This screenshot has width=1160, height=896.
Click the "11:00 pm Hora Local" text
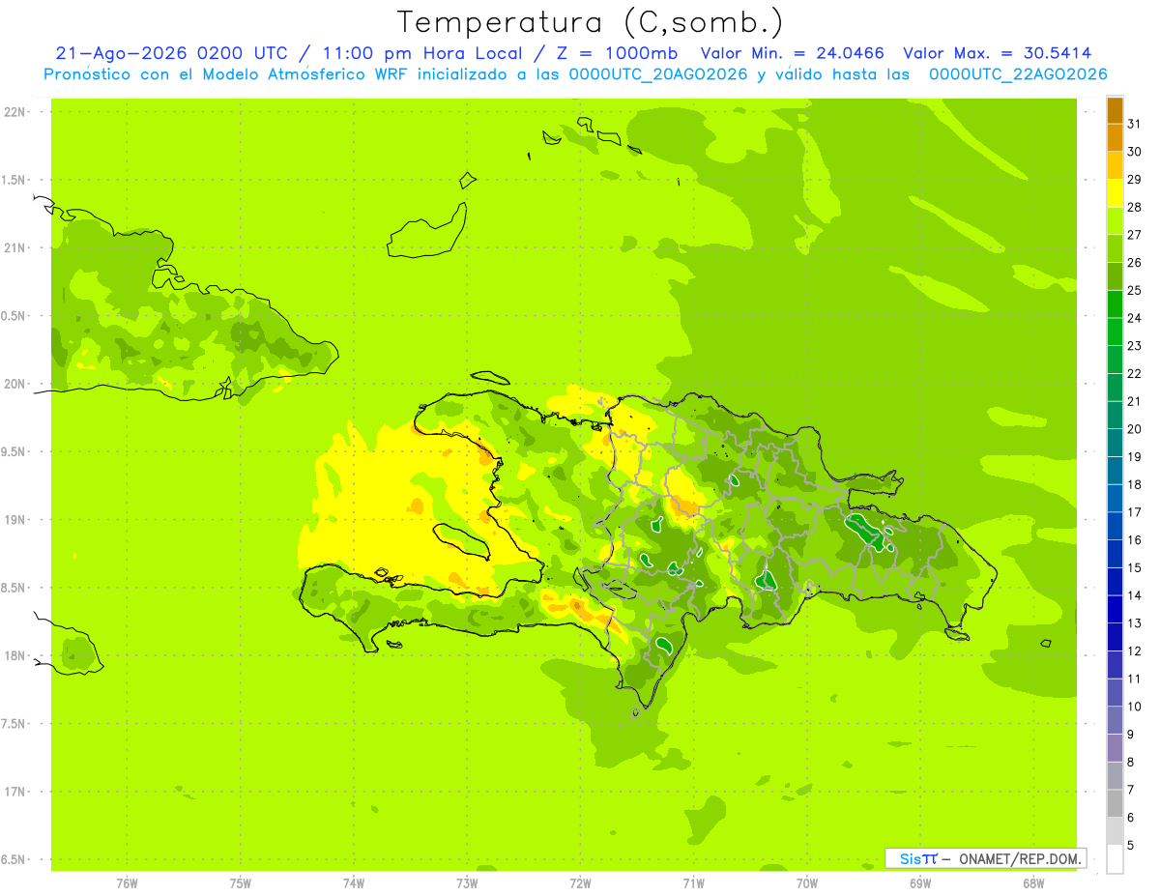point(424,53)
